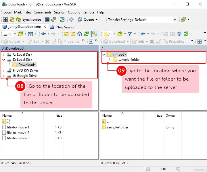This screenshot has width=207, height=172.
Task: Open the Download dropdown arrow
Action: [128, 42]
